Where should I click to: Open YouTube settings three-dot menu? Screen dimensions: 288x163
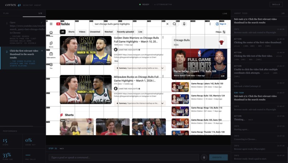click(x=210, y=24)
